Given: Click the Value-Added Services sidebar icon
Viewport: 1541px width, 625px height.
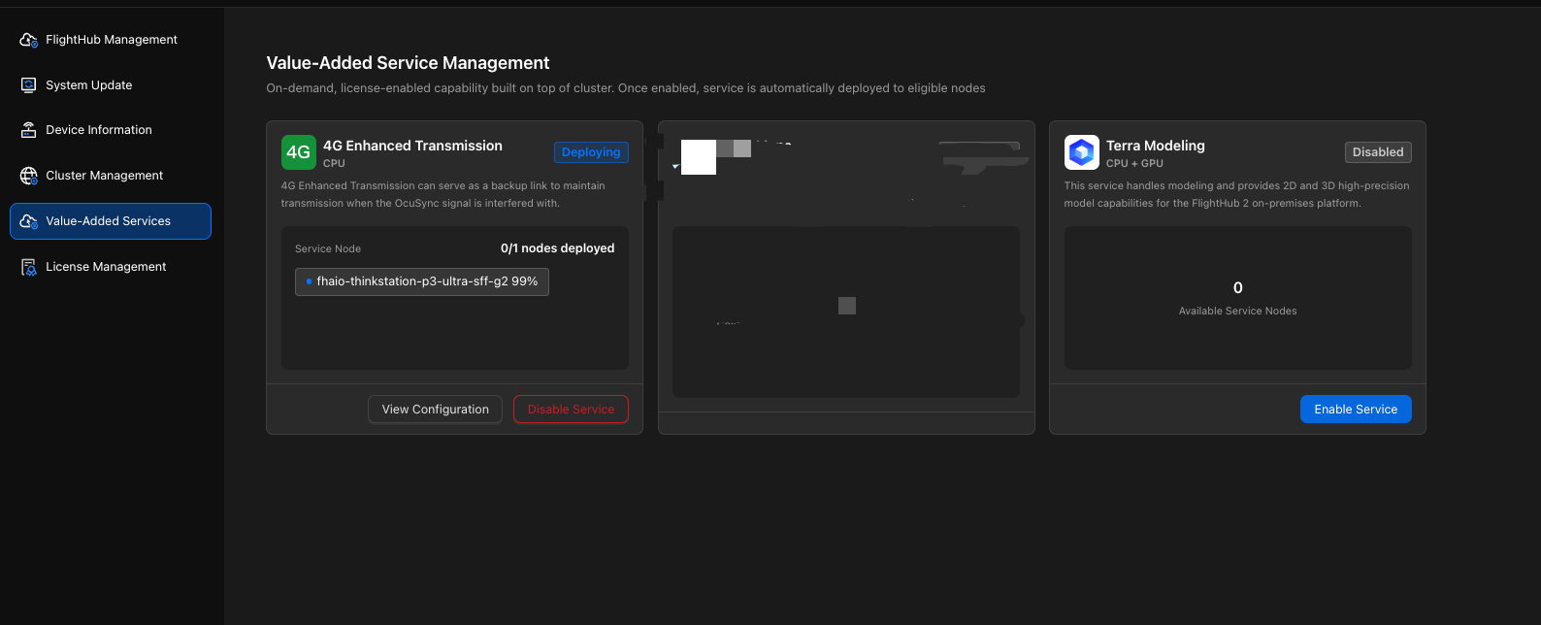Looking at the screenshot, I should [29, 221].
